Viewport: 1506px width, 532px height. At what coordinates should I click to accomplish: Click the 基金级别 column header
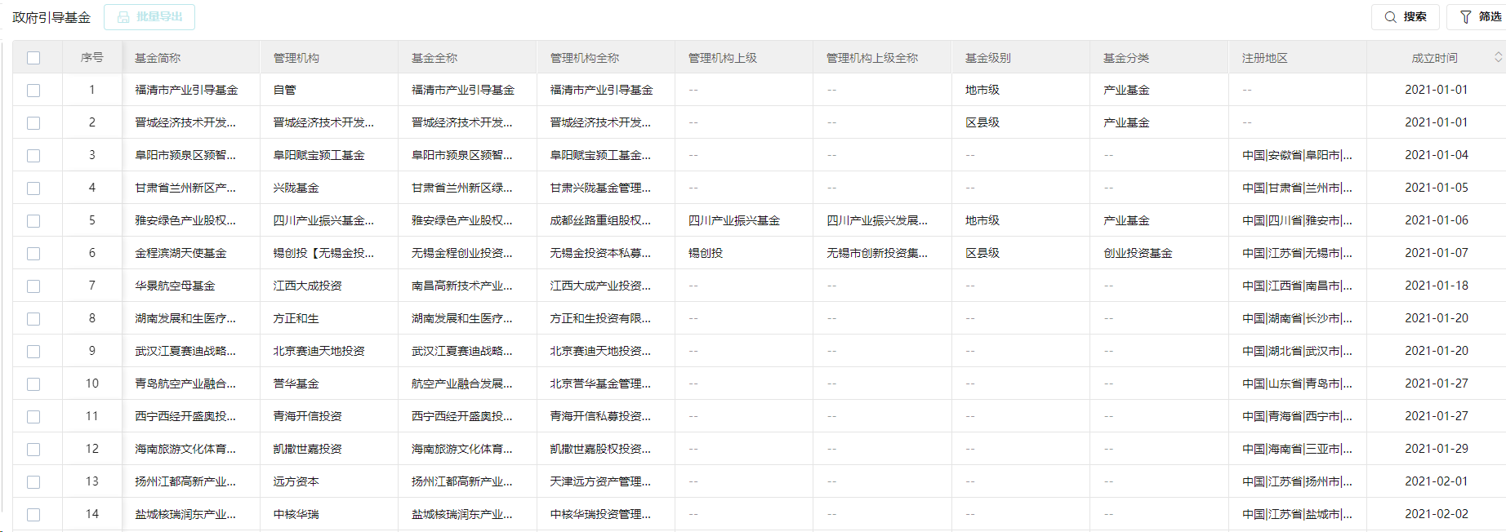(987, 58)
